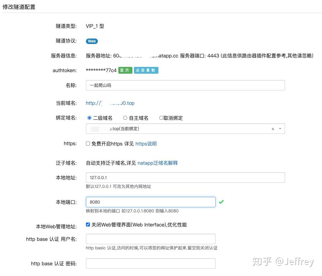This screenshot has height=276, width=322.
Task: Click the green 显示 button to reveal authtoken
Action: click(x=125, y=70)
